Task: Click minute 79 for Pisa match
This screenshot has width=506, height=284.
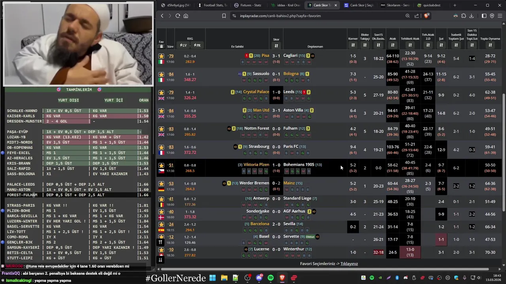Action: click(171, 56)
